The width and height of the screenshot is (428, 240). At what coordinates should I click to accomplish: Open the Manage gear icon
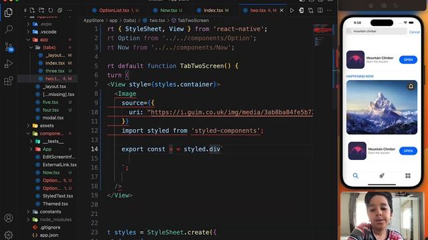tap(9, 235)
